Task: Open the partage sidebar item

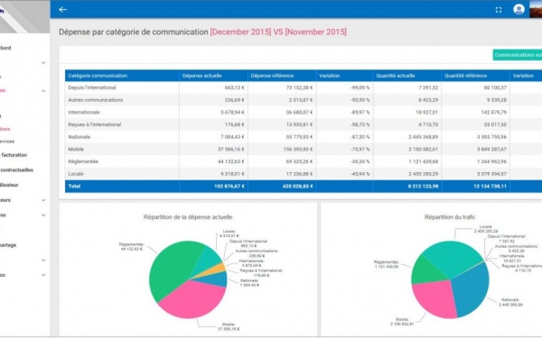Action: click(8, 245)
